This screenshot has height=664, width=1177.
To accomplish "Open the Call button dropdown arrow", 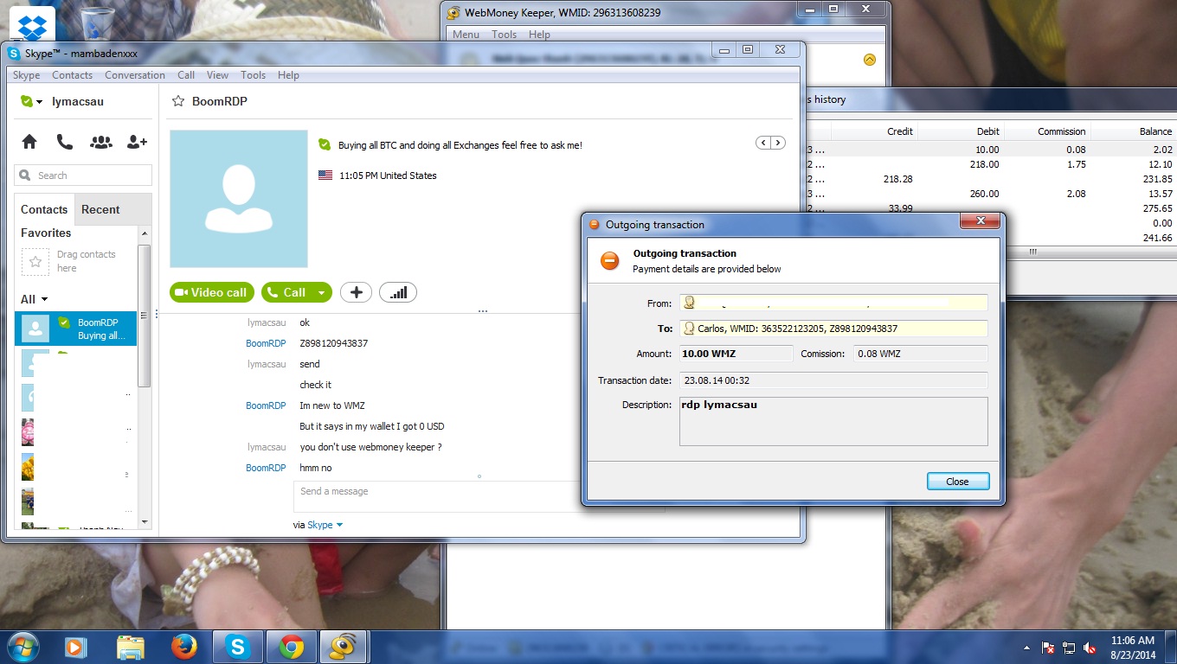I will [321, 292].
